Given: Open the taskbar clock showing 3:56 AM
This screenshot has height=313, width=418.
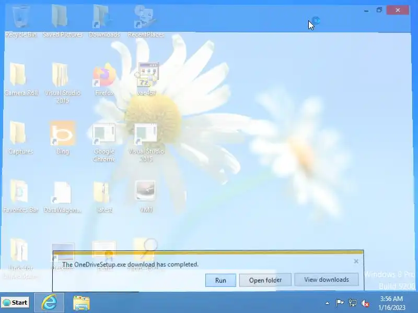Looking at the screenshot, I should coord(391,303).
